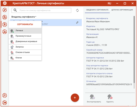Click the СЕРТИФИКАТЫ menu heading
The width and height of the screenshot is (137, 107).
[x=25, y=25]
